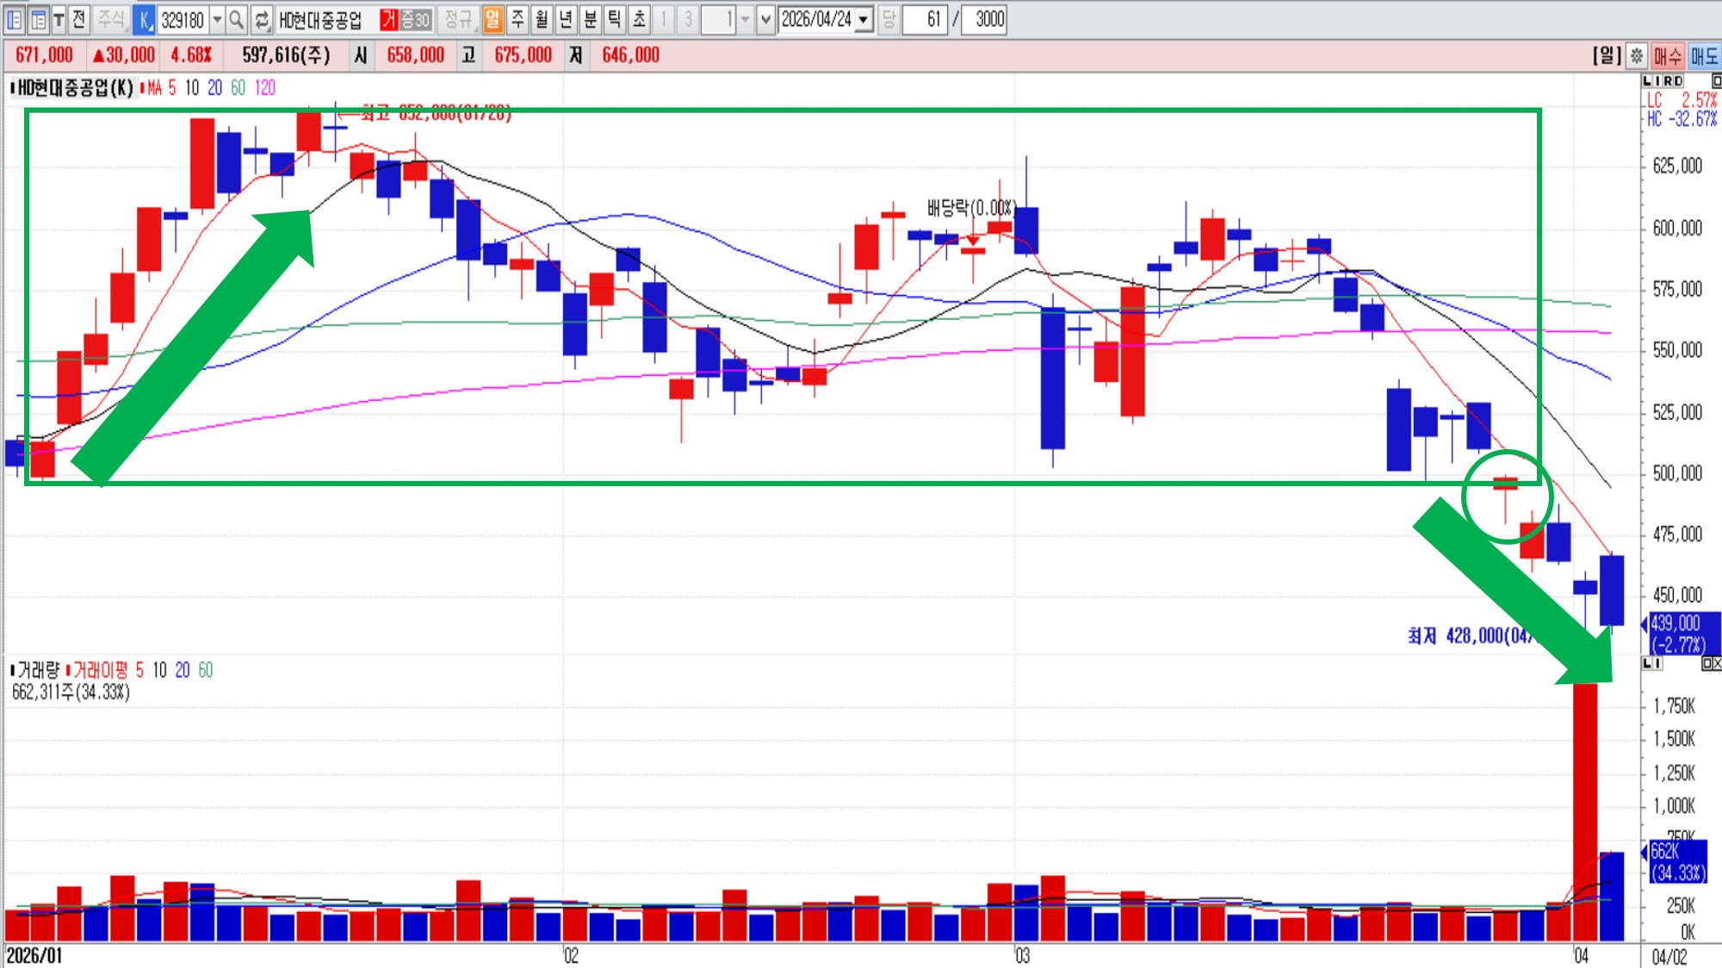
Task: Select the 틱 tick chart tab
Action: [614, 19]
